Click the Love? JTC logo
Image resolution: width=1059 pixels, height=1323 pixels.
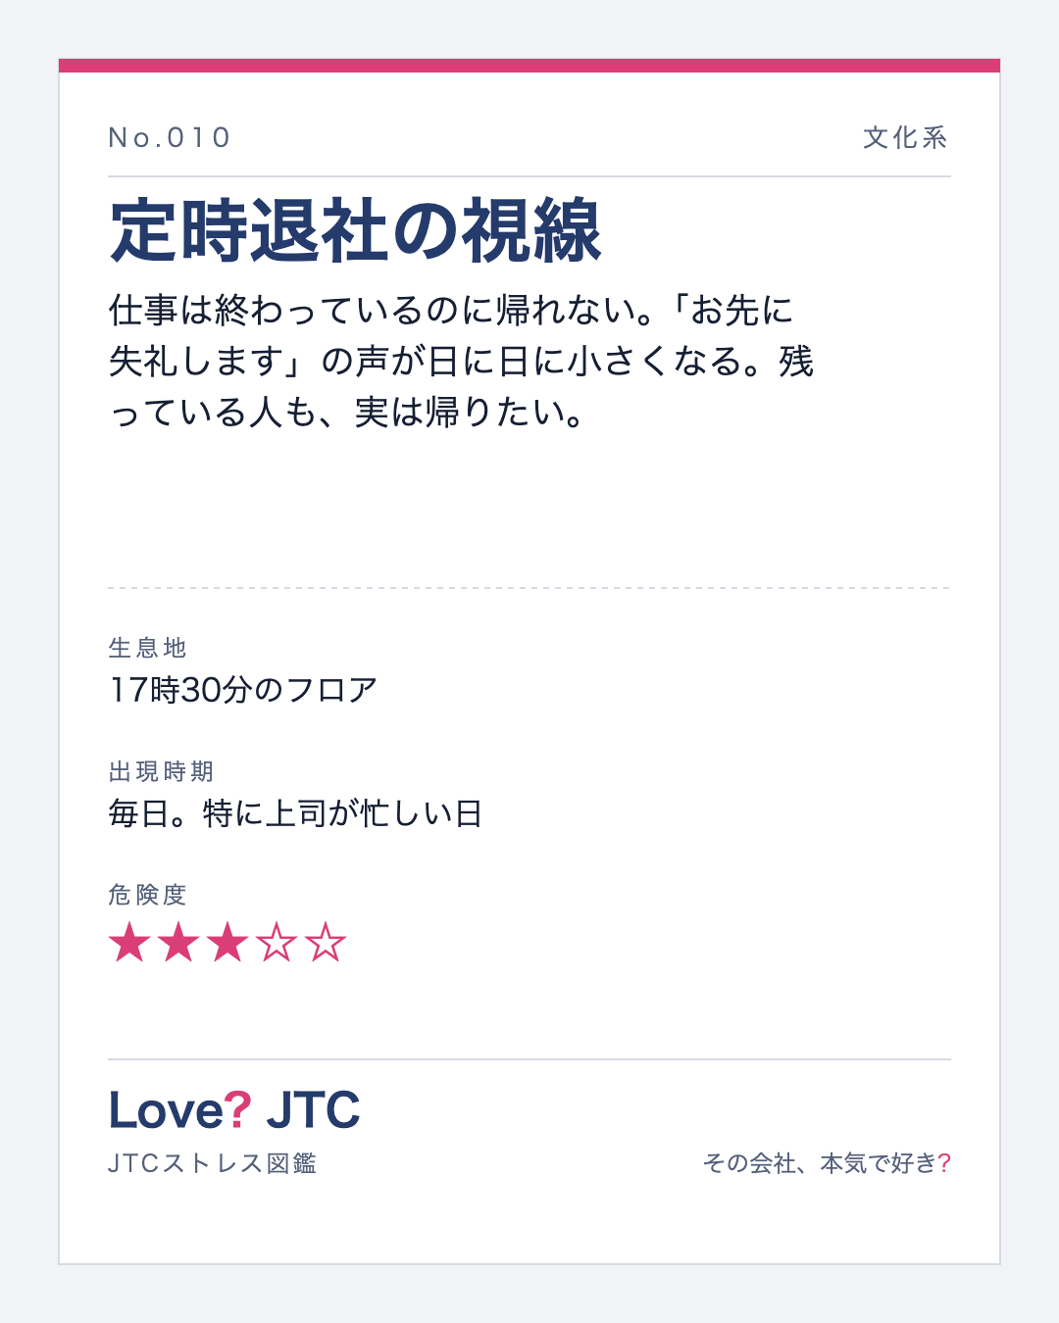tap(234, 1109)
